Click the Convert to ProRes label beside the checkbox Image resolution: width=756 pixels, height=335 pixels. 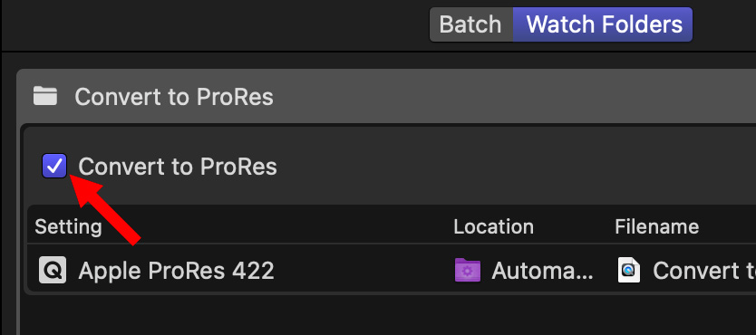pos(178,167)
